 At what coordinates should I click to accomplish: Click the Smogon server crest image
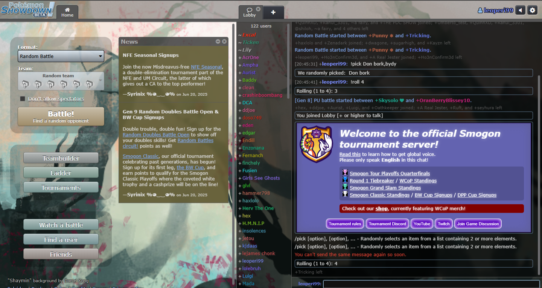[316, 144]
